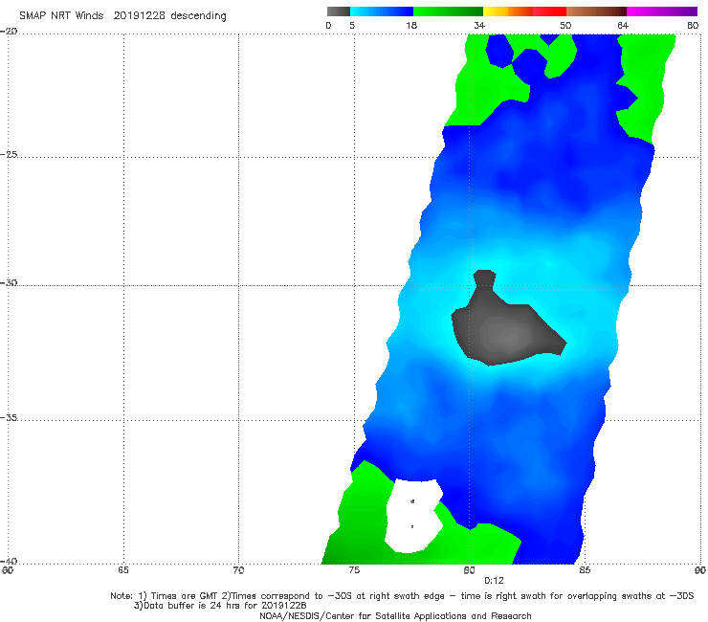The height and width of the screenshot is (622, 708).
Task: Click the 'SMAP NRT Winds 20191228 descending' title
Action: [x=122, y=15]
